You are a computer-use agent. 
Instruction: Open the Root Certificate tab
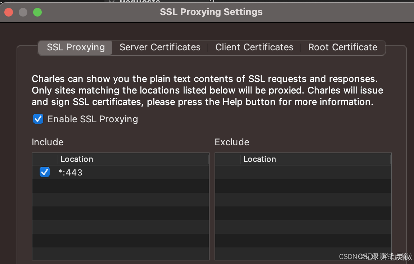[343, 47]
